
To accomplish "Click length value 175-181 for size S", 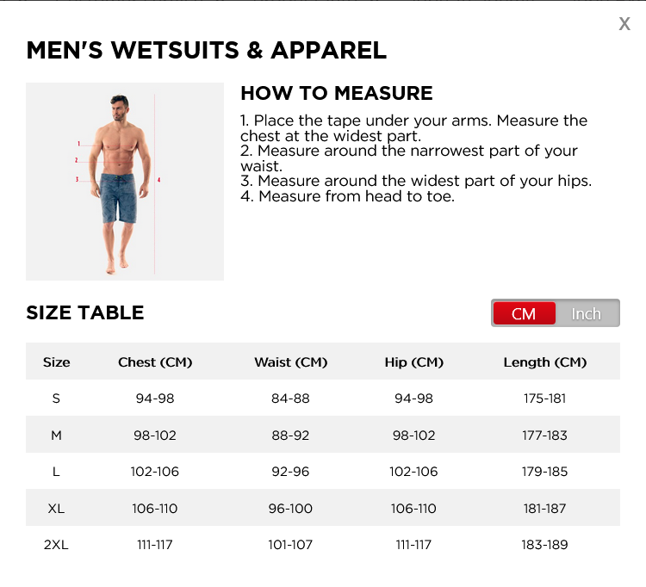I will pyautogui.click(x=544, y=399).
